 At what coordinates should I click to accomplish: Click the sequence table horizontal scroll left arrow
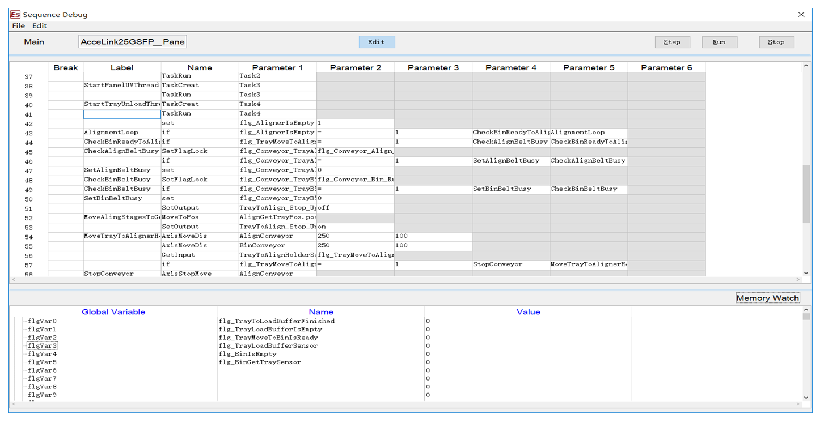coord(14,279)
